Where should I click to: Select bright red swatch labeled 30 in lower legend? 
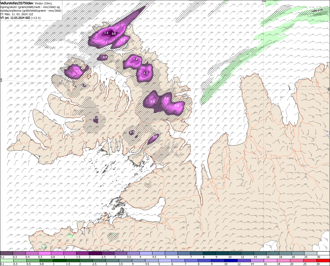323,260
